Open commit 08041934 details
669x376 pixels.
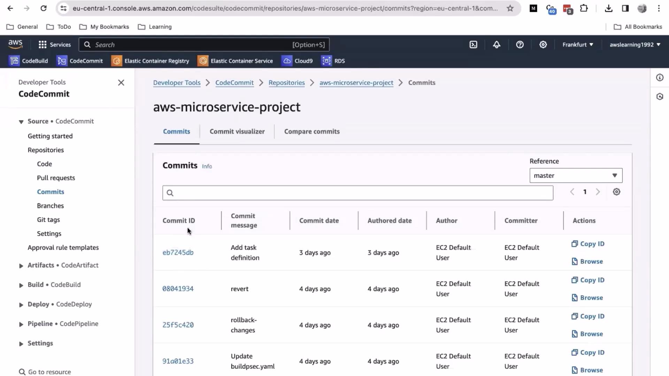[x=178, y=289]
